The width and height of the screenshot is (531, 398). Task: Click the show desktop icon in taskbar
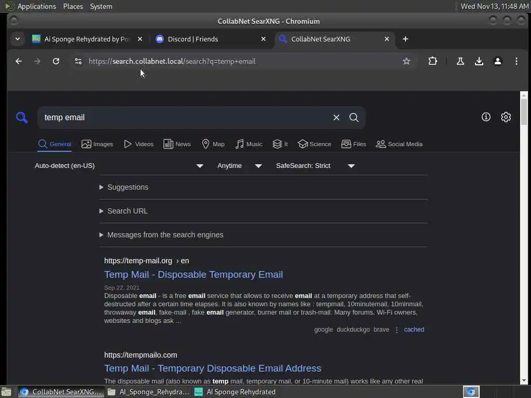click(6, 392)
